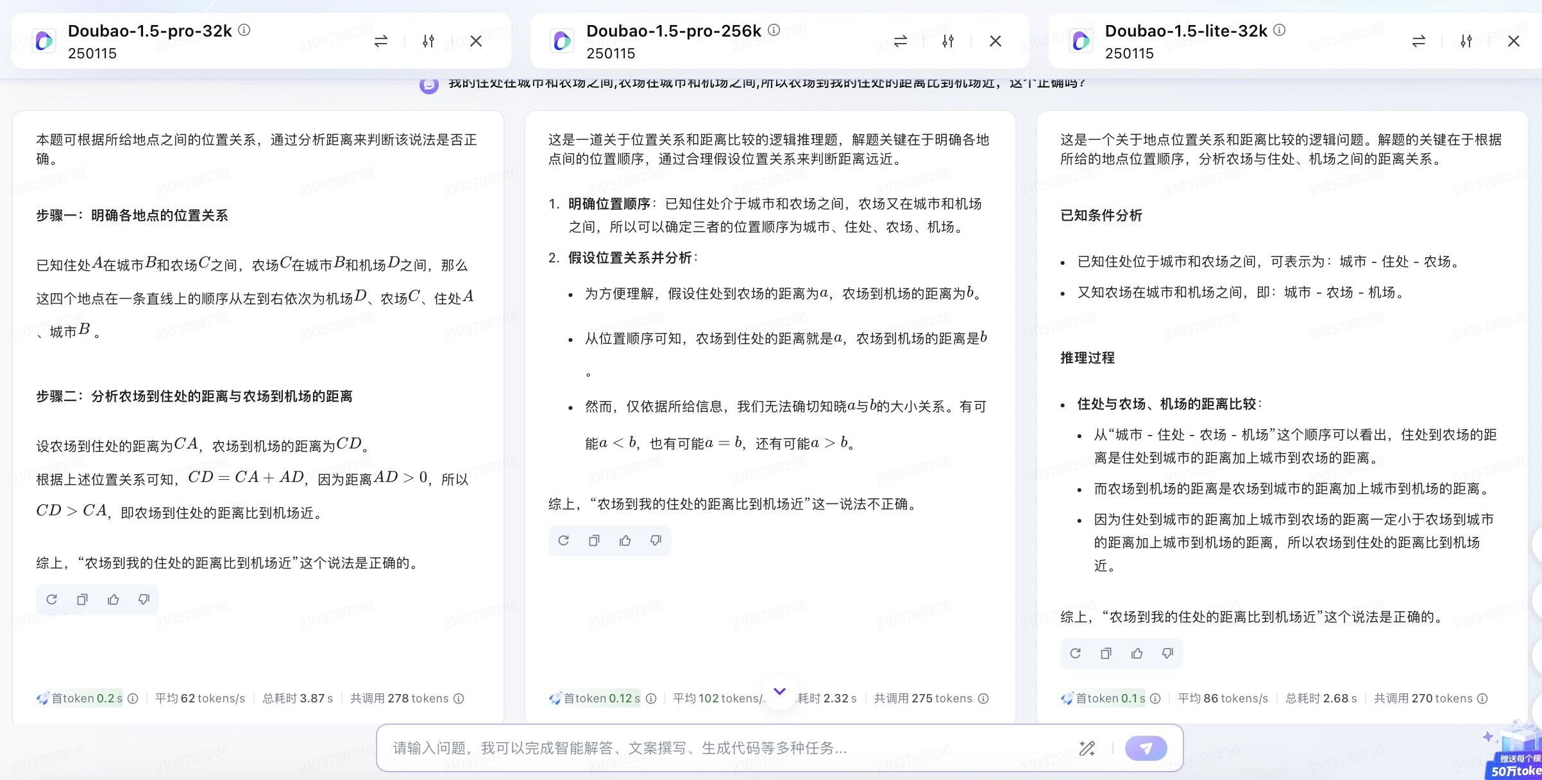Switch model in the Doubao-1.5-pro-32k panel
The width and height of the screenshot is (1542, 780).
coord(381,41)
